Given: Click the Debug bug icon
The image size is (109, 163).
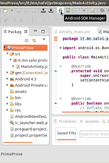Looking at the screenshot, I should 102,10.
